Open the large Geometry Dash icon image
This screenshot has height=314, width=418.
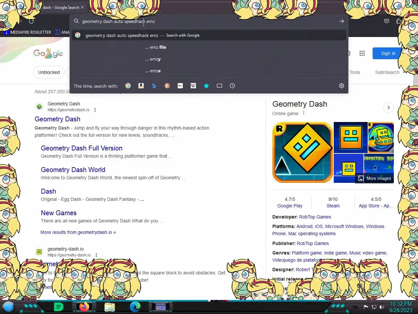[x=303, y=152]
